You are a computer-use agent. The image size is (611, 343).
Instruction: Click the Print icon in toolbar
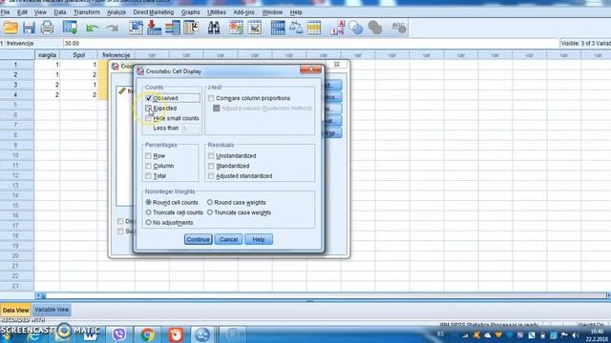(x=47, y=28)
